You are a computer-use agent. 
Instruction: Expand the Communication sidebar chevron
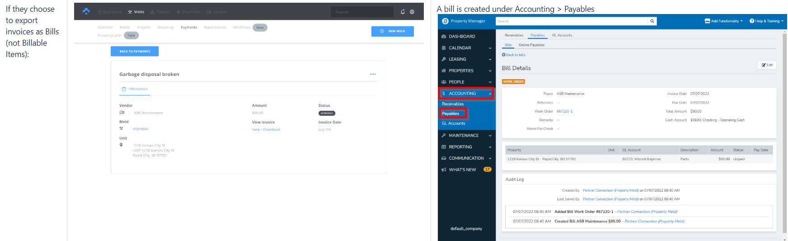pyautogui.click(x=490, y=158)
